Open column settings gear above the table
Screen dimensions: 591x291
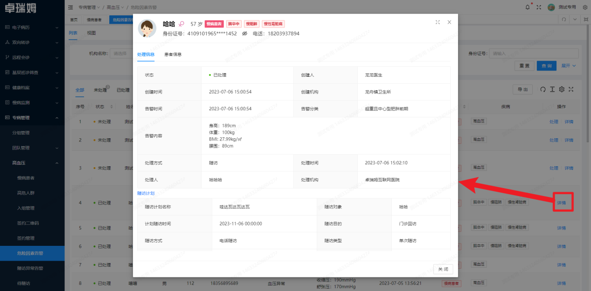click(x=562, y=89)
